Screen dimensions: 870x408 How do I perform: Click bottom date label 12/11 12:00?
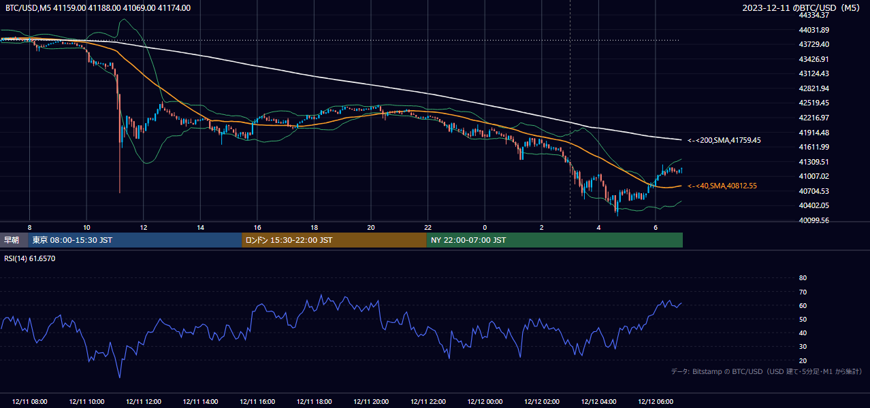(x=144, y=402)
